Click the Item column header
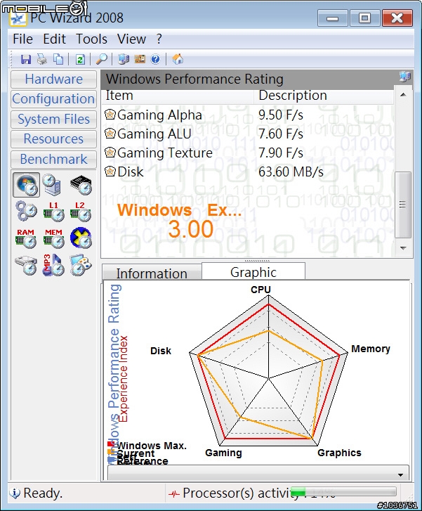 178,96
